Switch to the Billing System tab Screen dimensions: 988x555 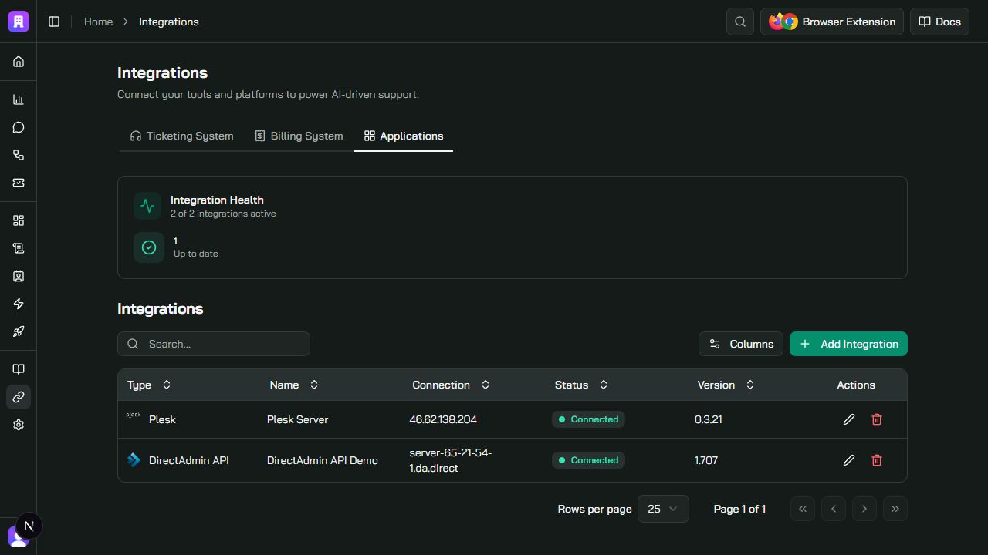click(299, 136)
